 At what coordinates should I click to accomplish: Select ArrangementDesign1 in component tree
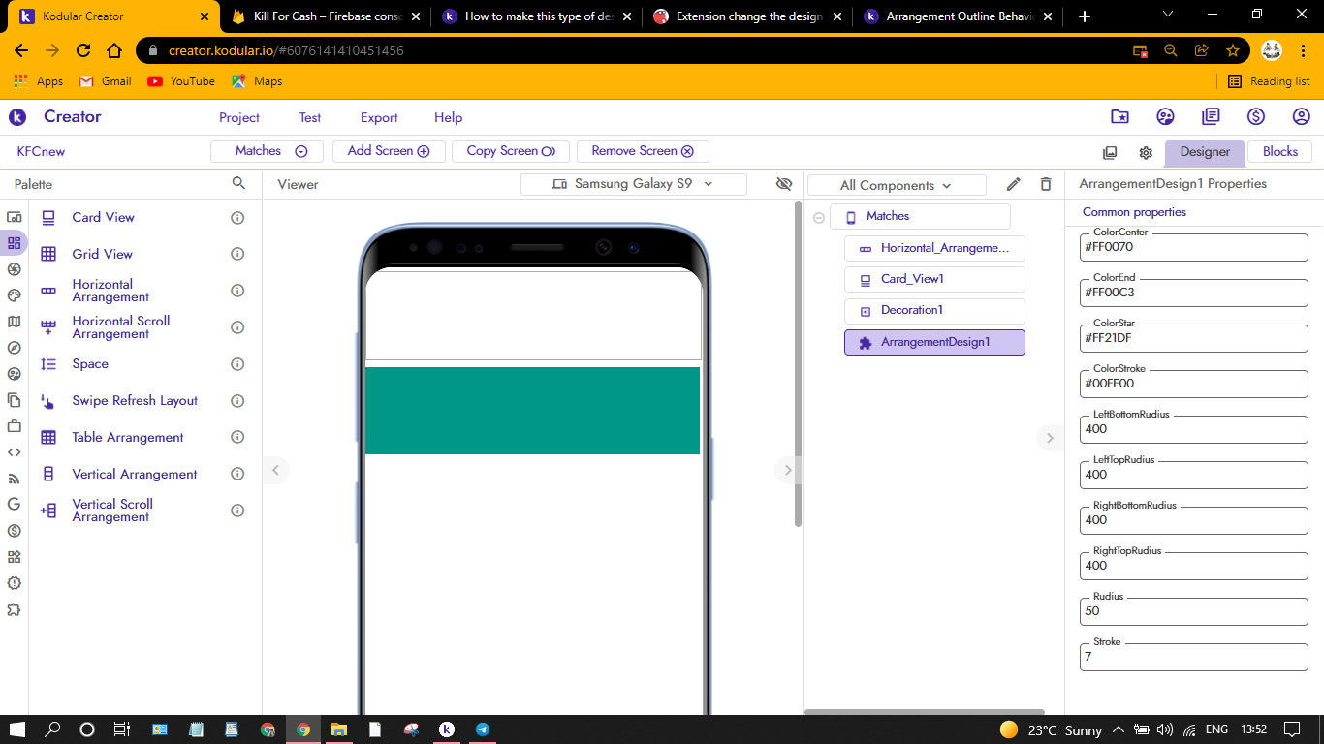pos(934,342)
